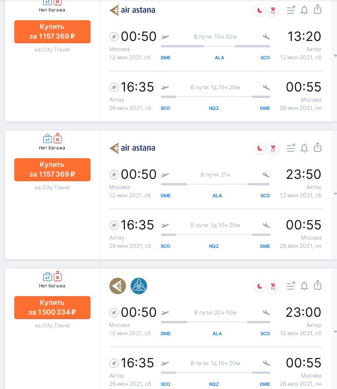Click the night flight moon icon on third ticket
Image resolution: width=337 pixels, height=389 pixels.
tap(260, 286)
